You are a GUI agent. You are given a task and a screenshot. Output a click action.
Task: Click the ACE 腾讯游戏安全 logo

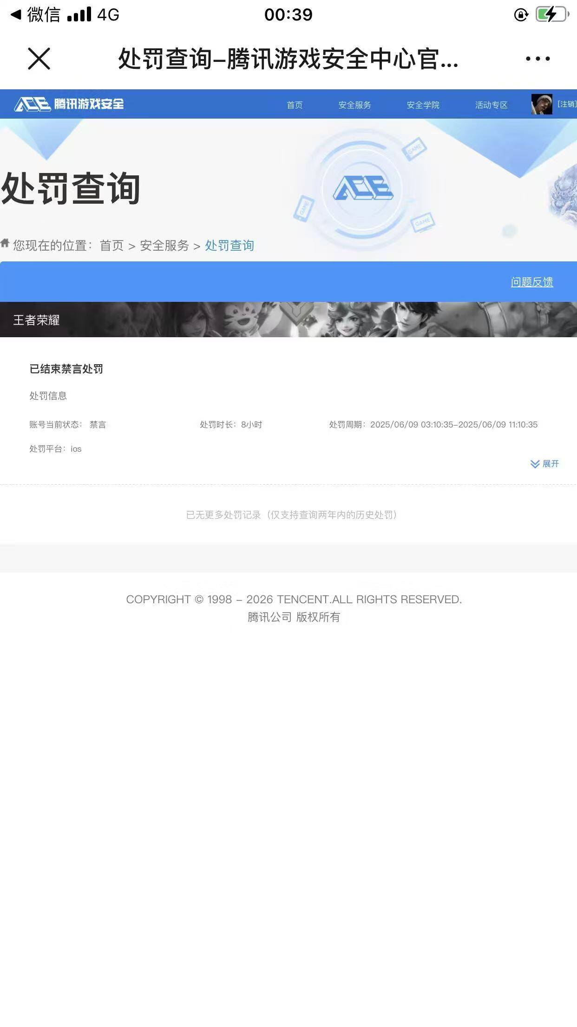[69, 104]
